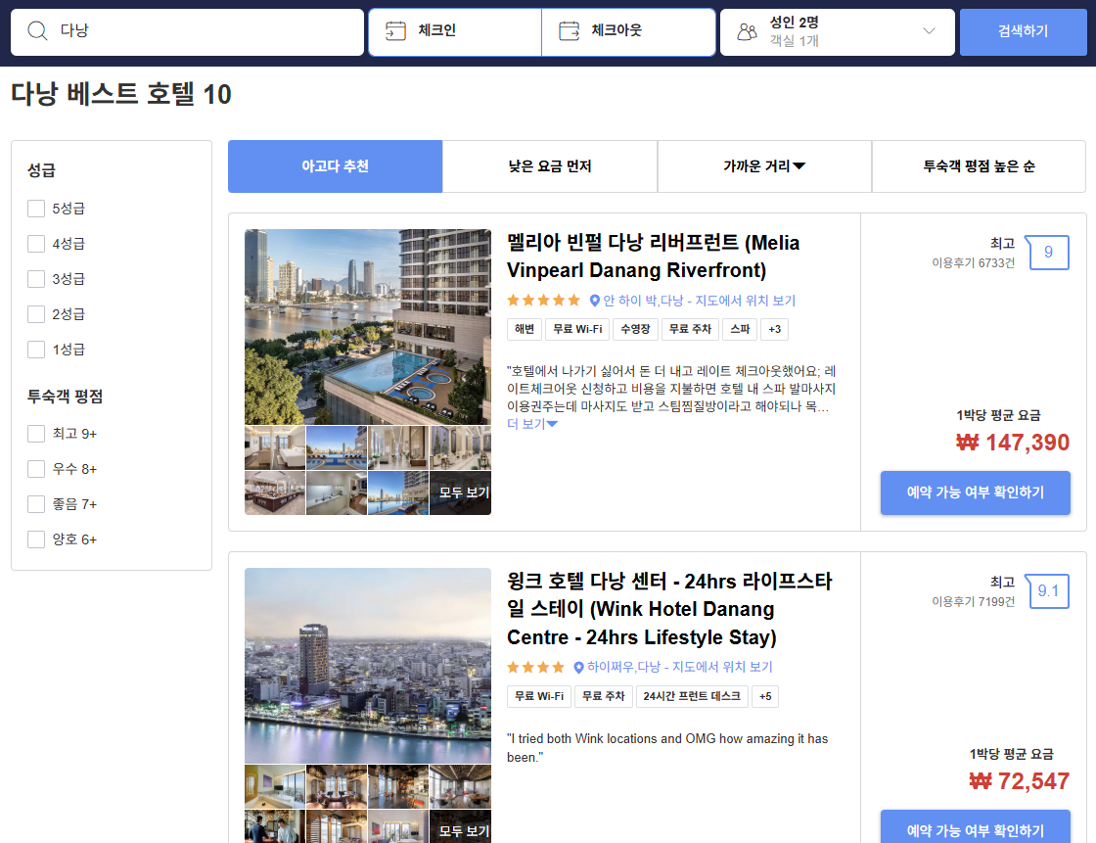Enable the 최고 9+ rating filter
This screenshot has height=843, width=1096.
click(36, 434)
